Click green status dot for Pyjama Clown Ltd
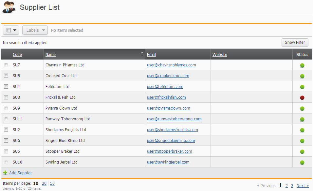This screenshot has height=191, width=313. [302, 109]
